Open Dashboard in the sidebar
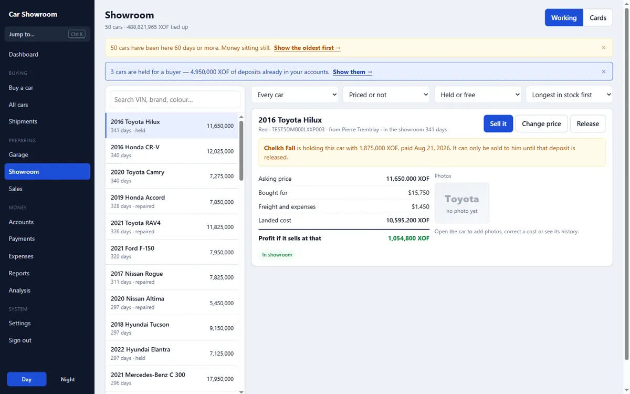630x394 pixels. (x=47, y=54)
